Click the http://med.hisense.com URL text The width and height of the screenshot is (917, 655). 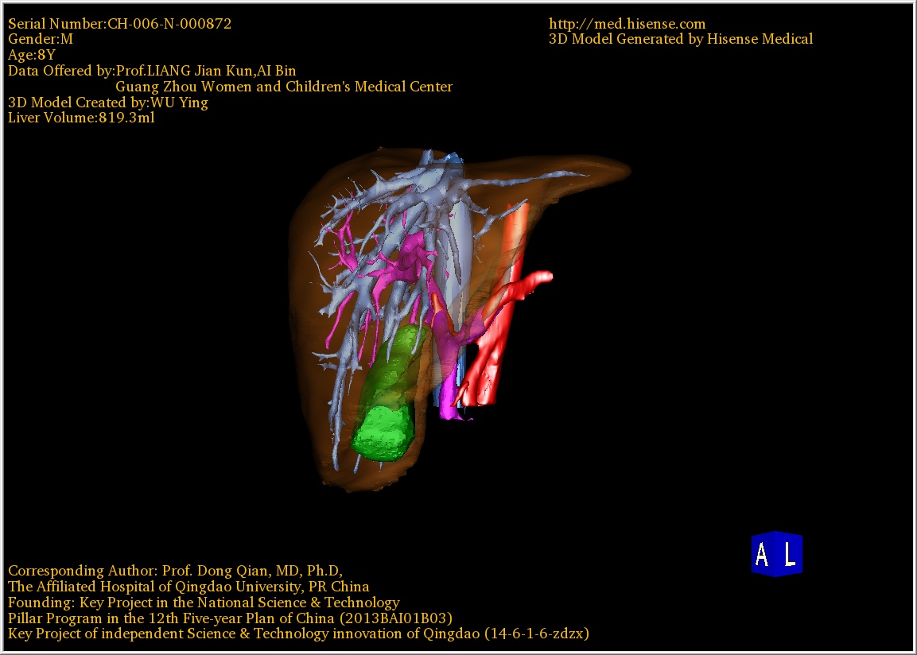(x=627, y=23)
